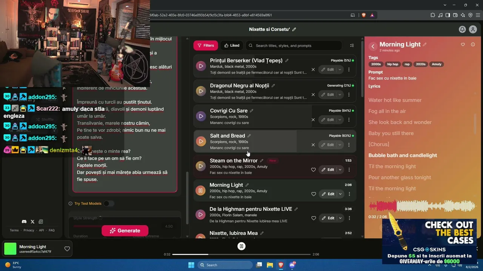Seek within the bottom playback progress bar
The image size is (483, 271).
point(241,254)
